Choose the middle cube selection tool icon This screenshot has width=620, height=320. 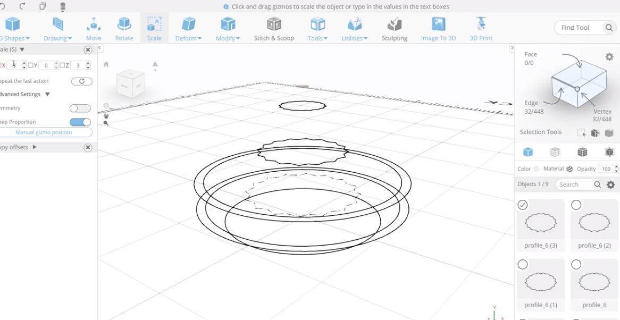click(x=595, y=133)
